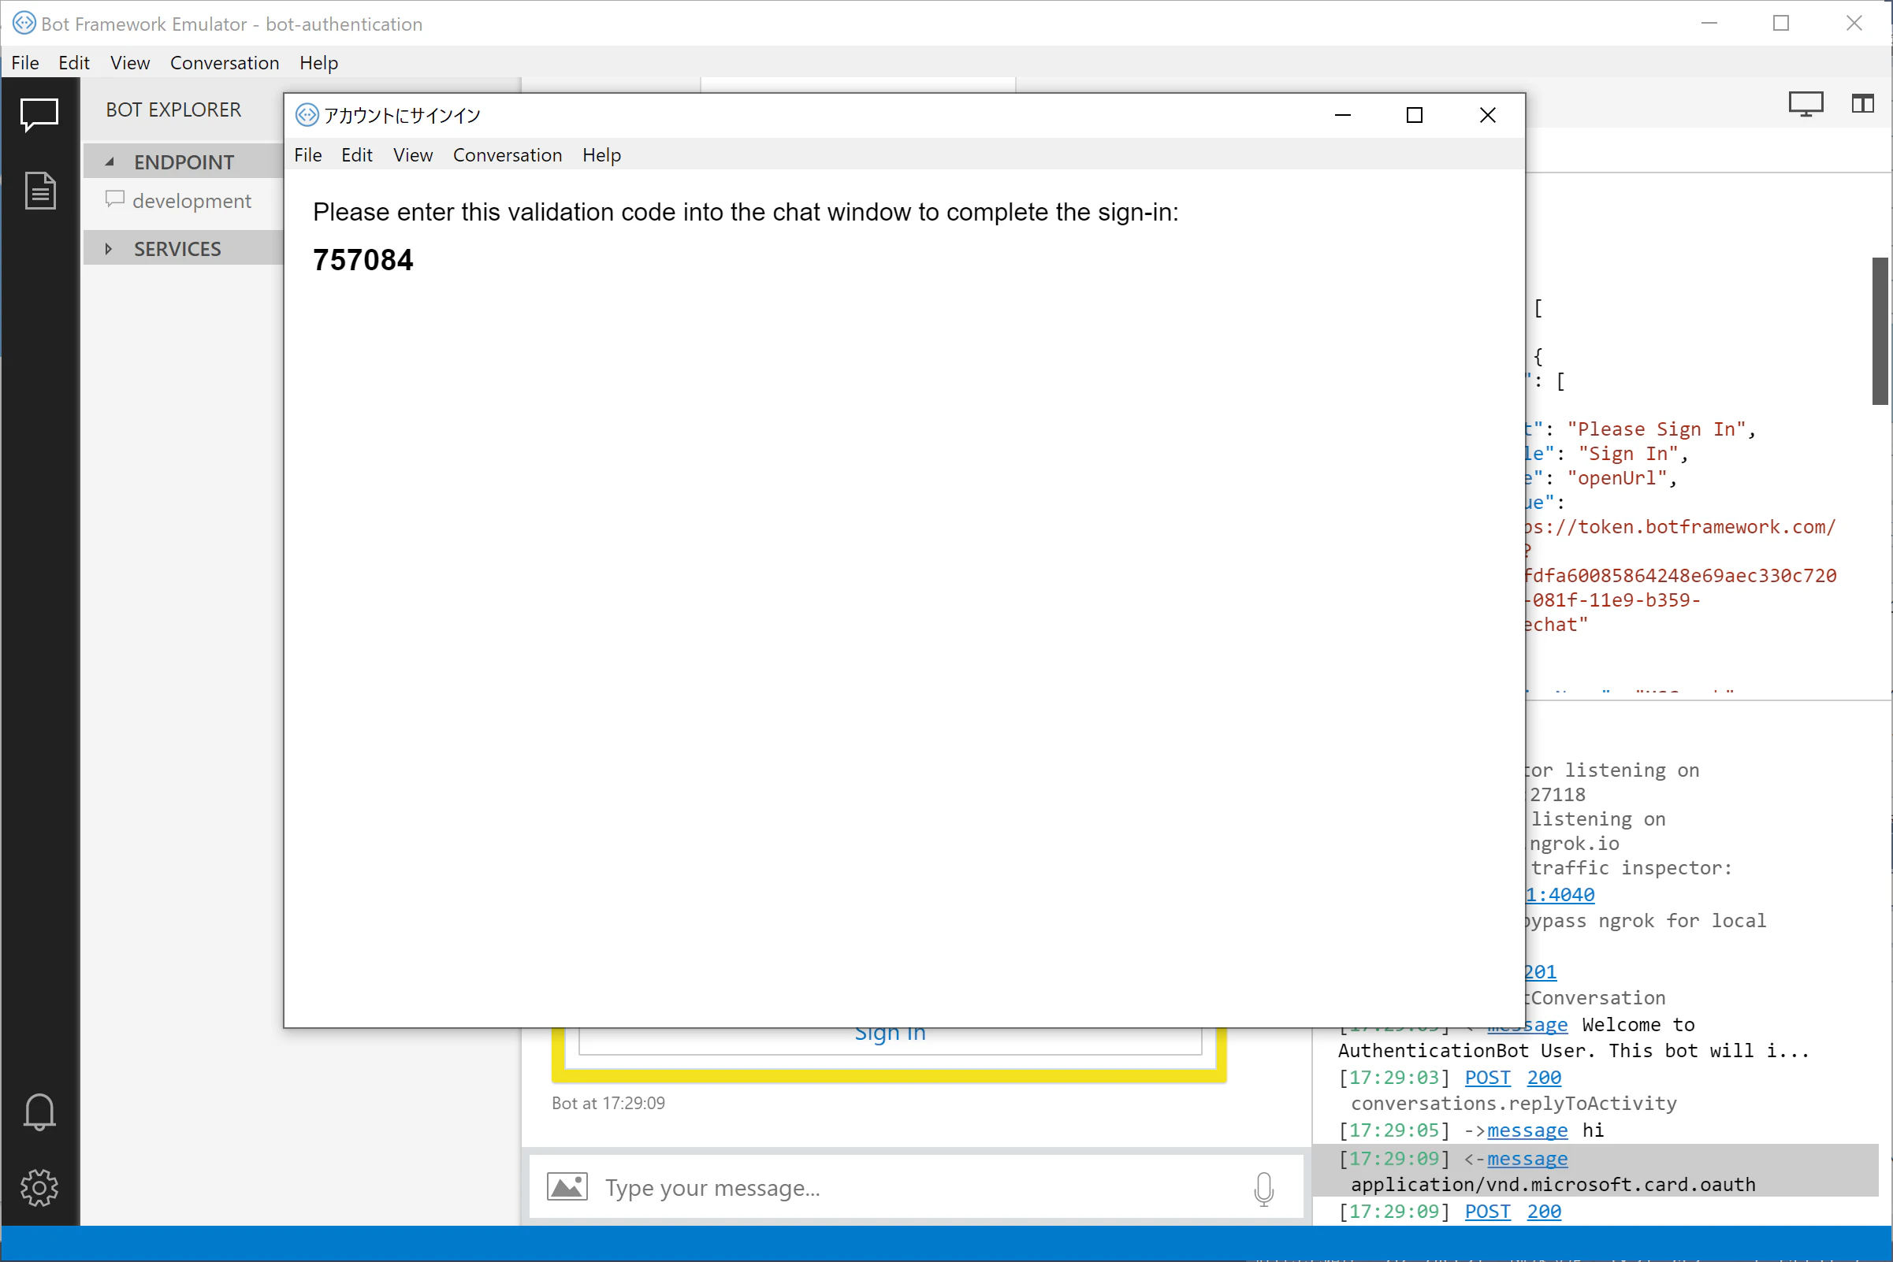This screenshot has height=1262, width=1893.
Task: Click the Type your message input field
Action: pyautogui.click(x=918, y=1187)
